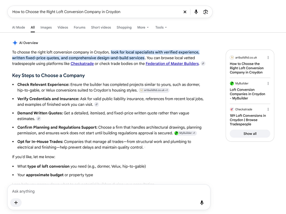Open options menu for MyBuilder source
This screenshot has width=286, height=214.
coord(268,84)
